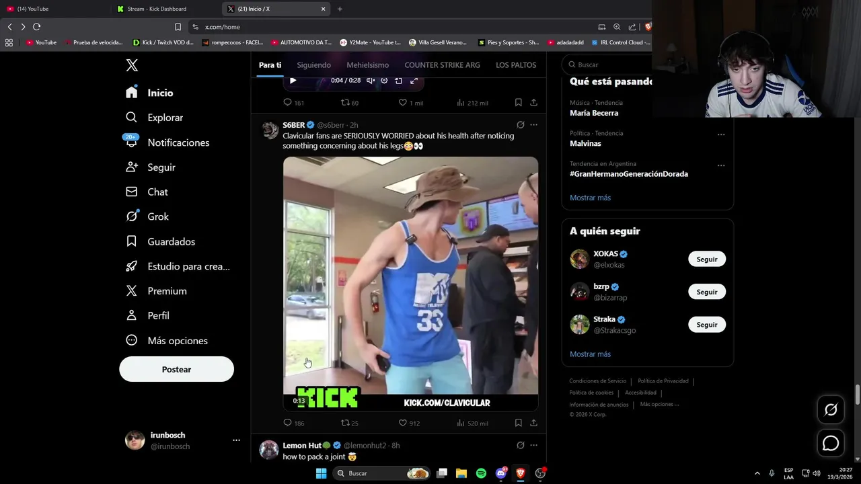Open options for Malvinas trend
The image size is (861, 484).
click(721, 134)
